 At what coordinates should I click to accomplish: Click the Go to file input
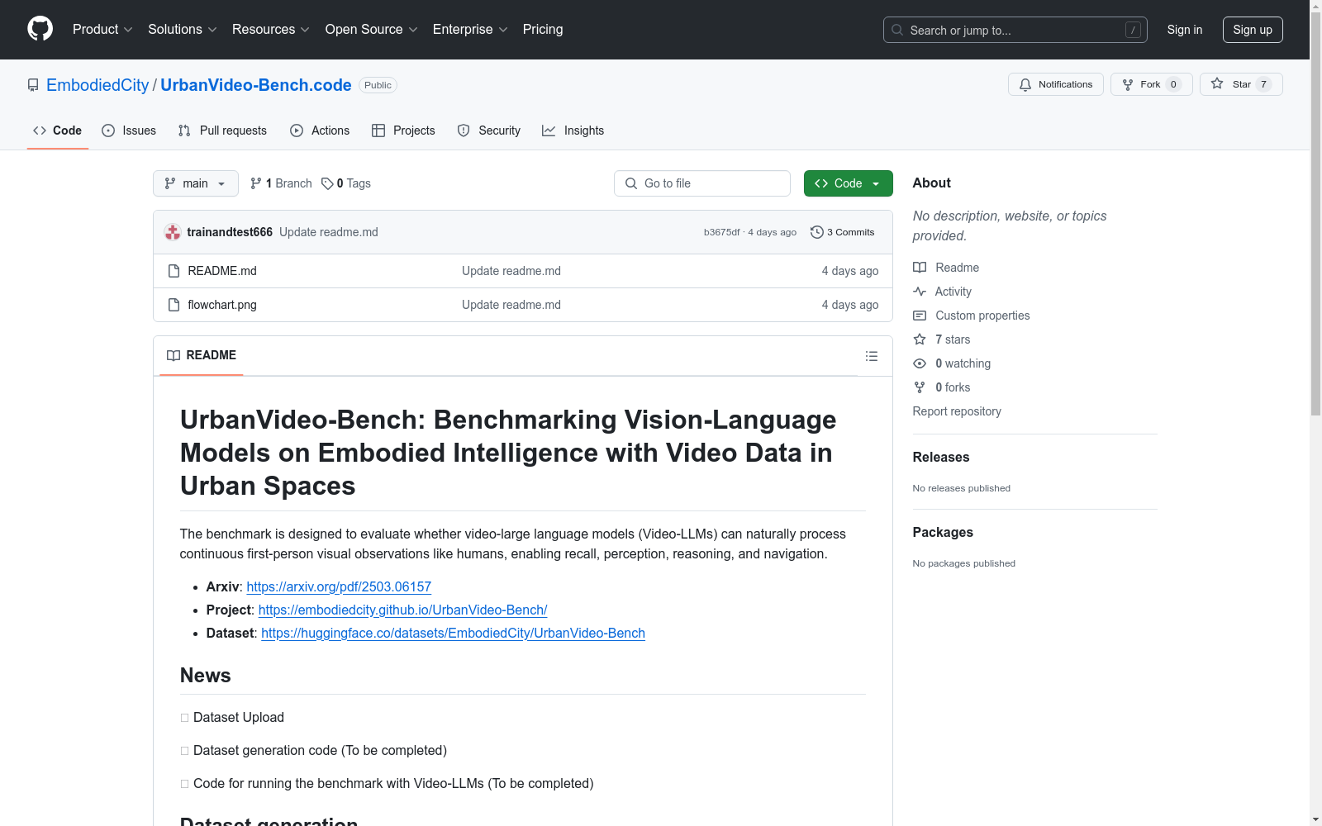click(702, 183)
